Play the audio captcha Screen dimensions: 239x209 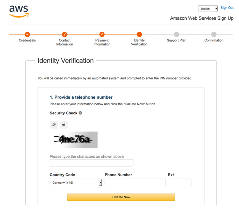pyautogui.click(x=64, y=125)
